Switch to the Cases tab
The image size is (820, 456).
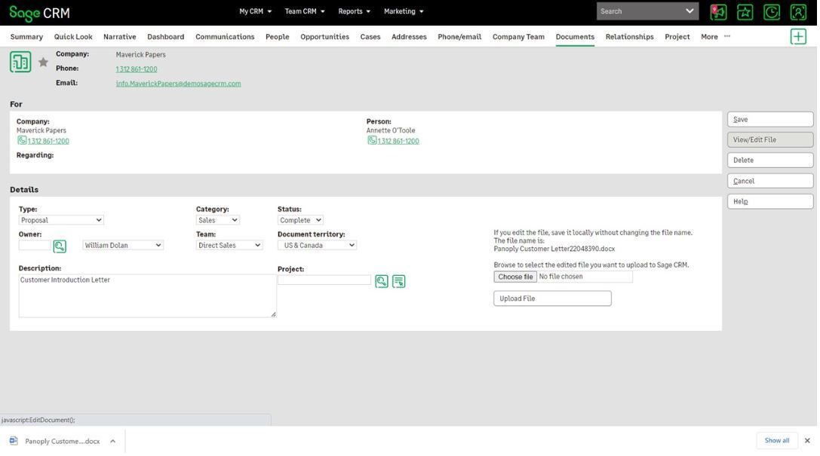370,37
